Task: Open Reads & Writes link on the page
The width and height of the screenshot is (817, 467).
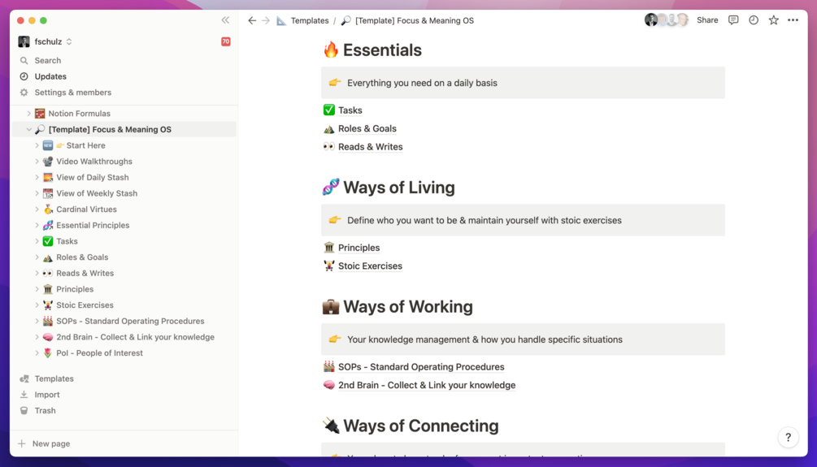Action: [371, 147]
